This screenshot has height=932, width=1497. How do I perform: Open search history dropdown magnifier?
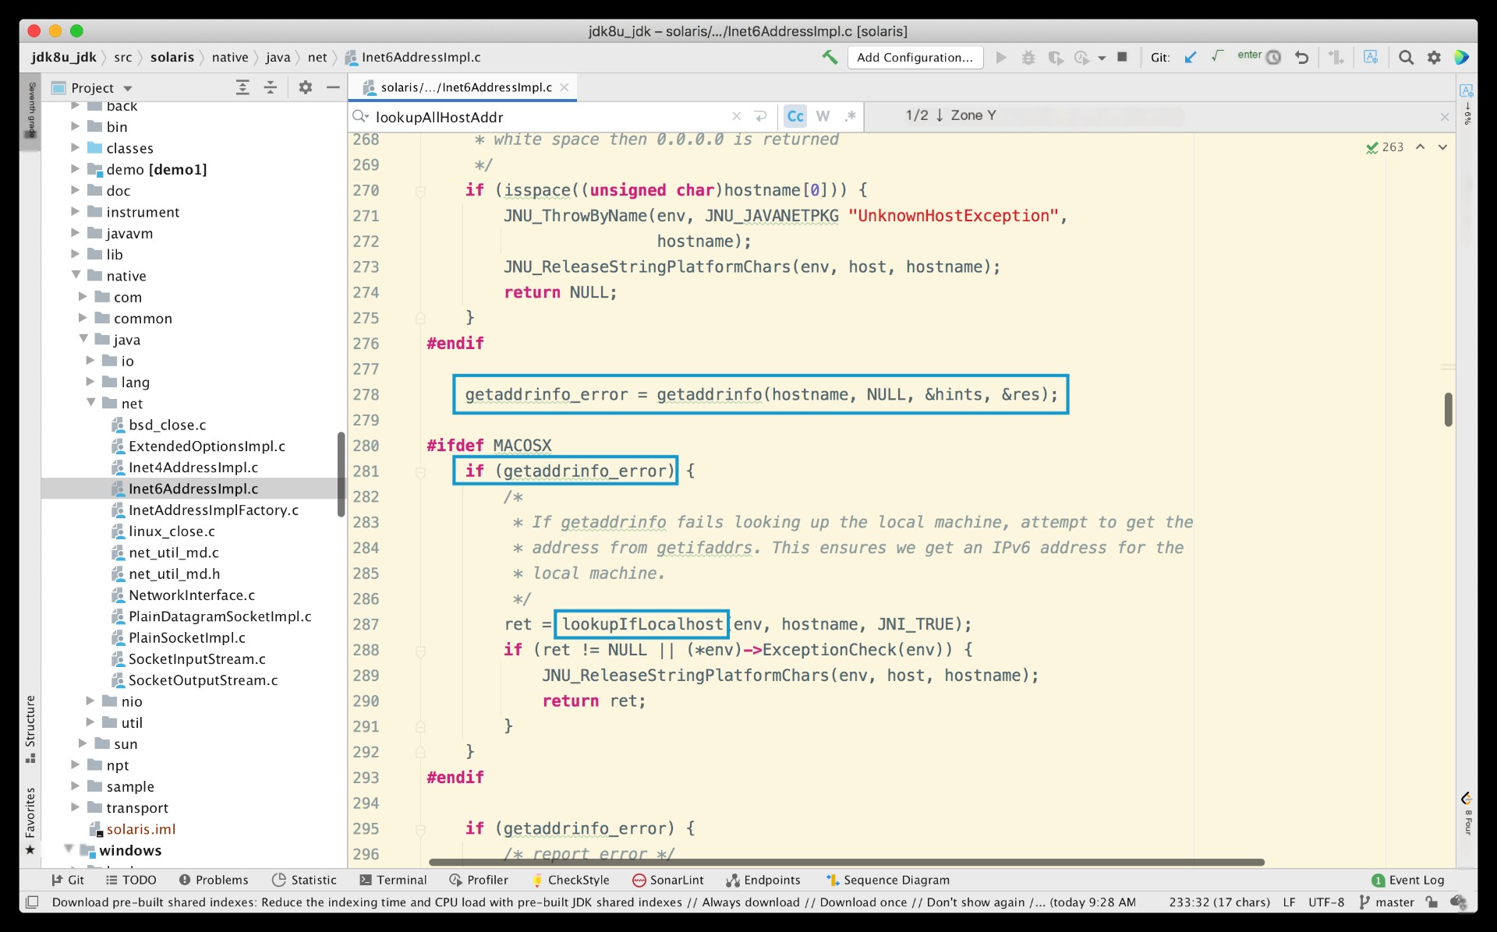click(360, 116)
